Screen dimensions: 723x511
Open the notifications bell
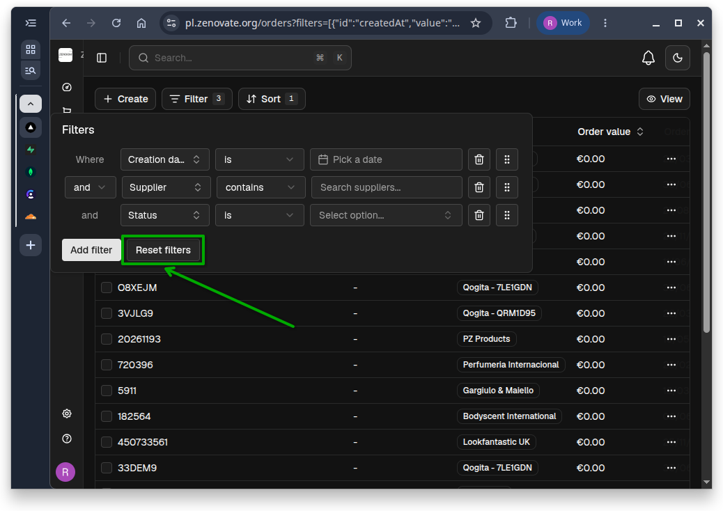(x=648, y=58)
